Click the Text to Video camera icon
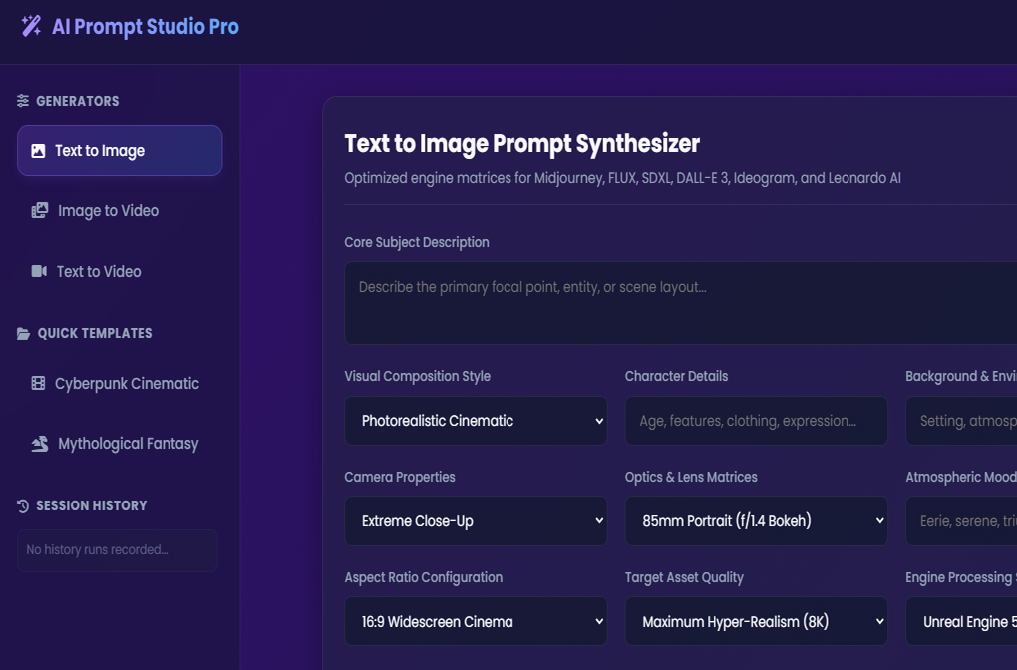Viewport: 1017px width, 670px height. (39, 271)
